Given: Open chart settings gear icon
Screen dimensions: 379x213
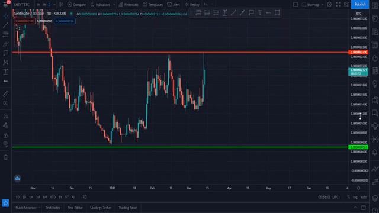Looking at the screenshot, I should point(329,4).
